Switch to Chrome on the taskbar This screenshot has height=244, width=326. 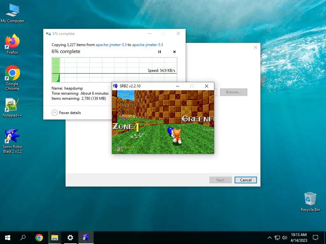coord(39,238)
